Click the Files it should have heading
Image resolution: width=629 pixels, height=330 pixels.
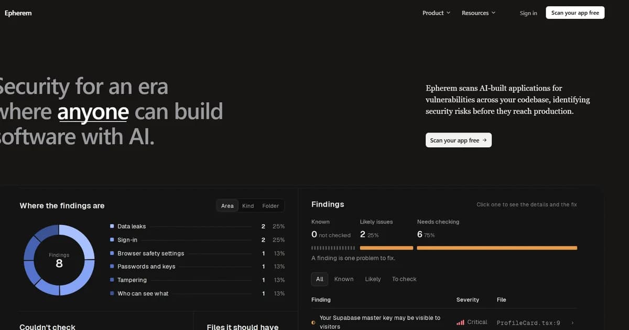(243, 327)
